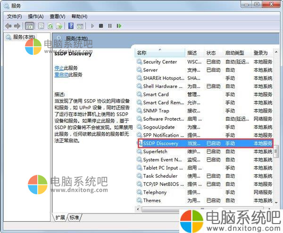Switch to the 标准 tab
Image resolution: width=283 pixels, height=233 pixels.
click(x=75, y=217)
